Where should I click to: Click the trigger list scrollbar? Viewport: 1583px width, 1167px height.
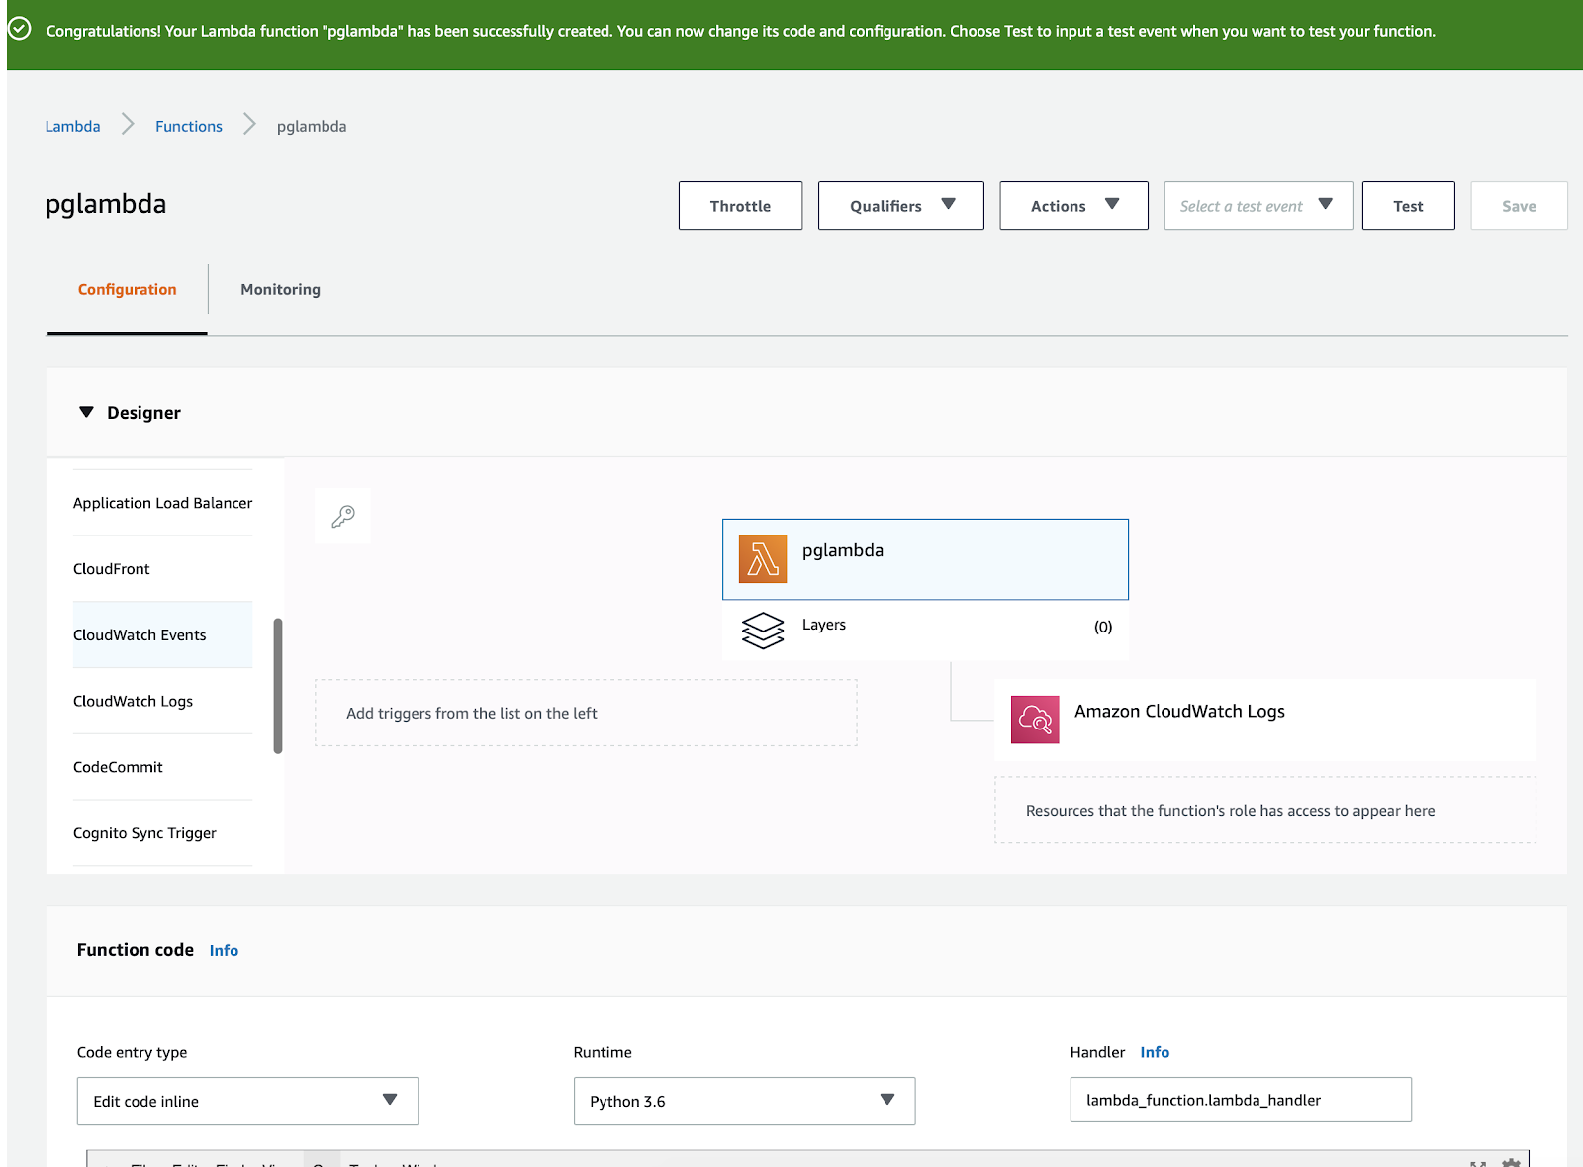click(278, 686)
